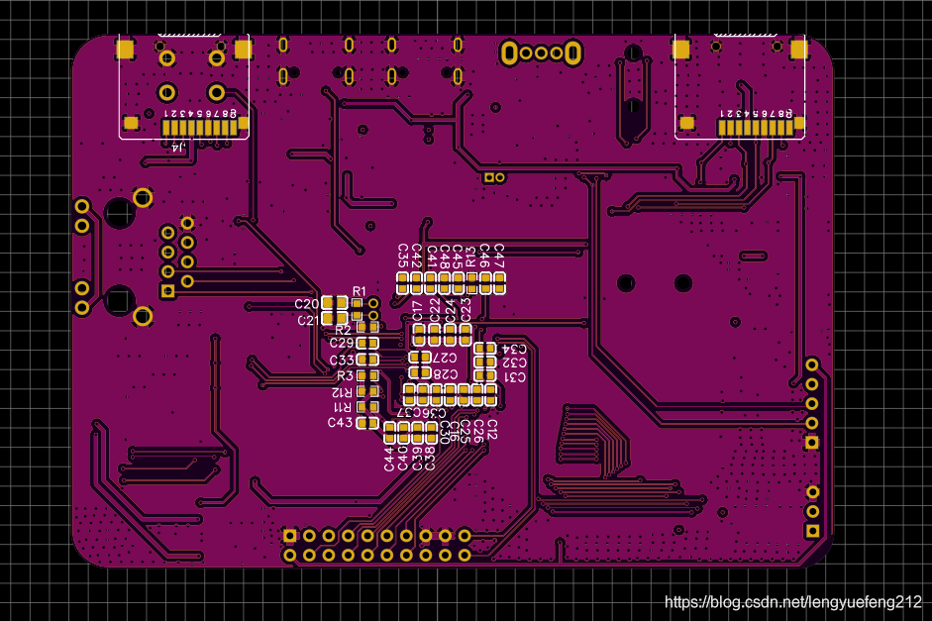Viewport: 932px width, 621px height.
Task: Select the C37 silkscreen label
Action: click(x=409, y=412)
